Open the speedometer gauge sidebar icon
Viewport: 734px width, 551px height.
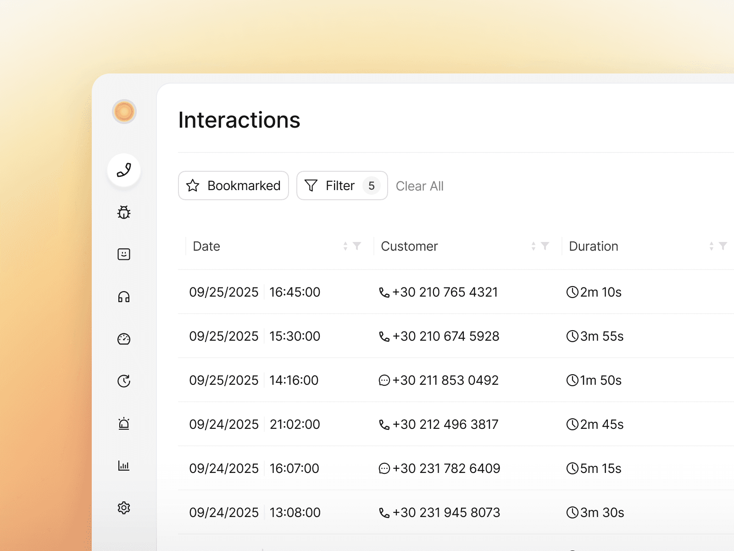coord(124,339)
